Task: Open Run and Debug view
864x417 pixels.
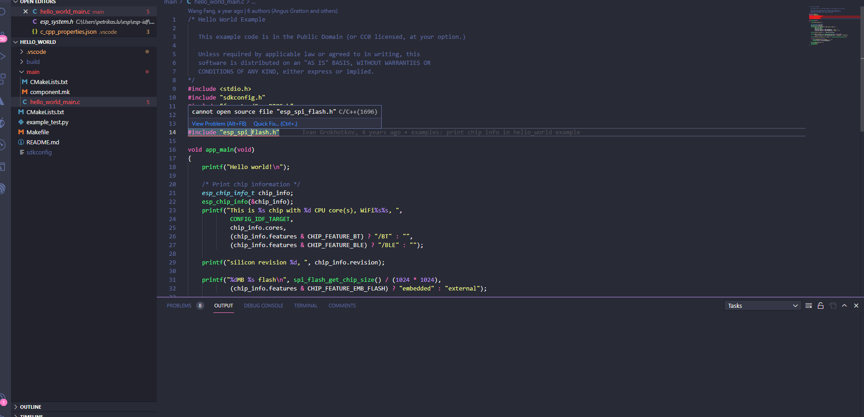Action: (3, 56)
